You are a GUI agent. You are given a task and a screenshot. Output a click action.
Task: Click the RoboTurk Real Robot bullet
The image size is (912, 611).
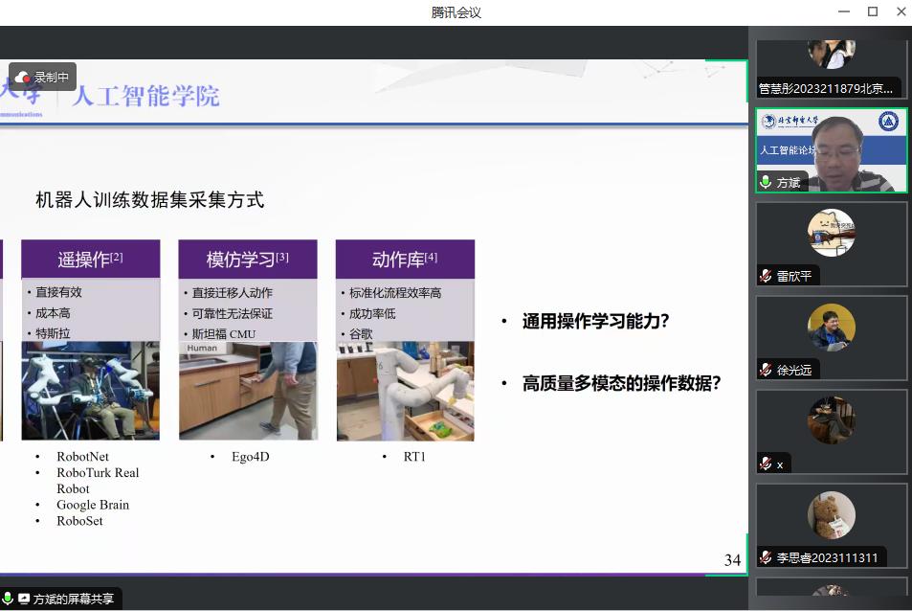98,481
